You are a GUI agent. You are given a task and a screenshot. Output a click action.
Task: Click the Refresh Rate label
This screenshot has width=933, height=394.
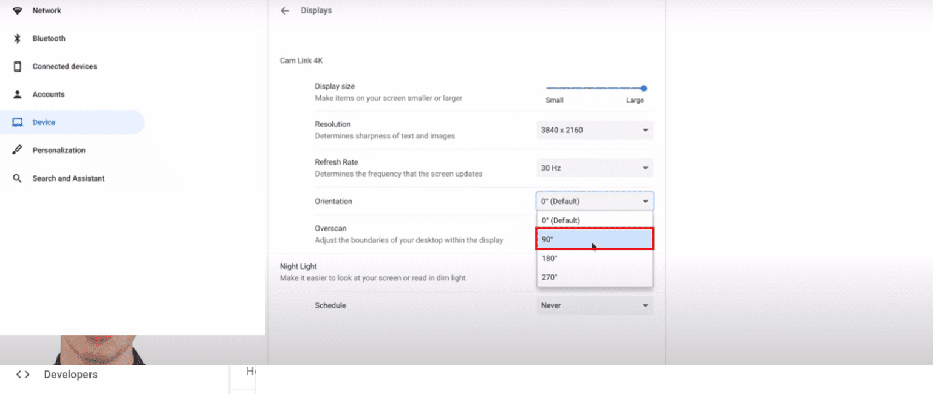[337, 162]
